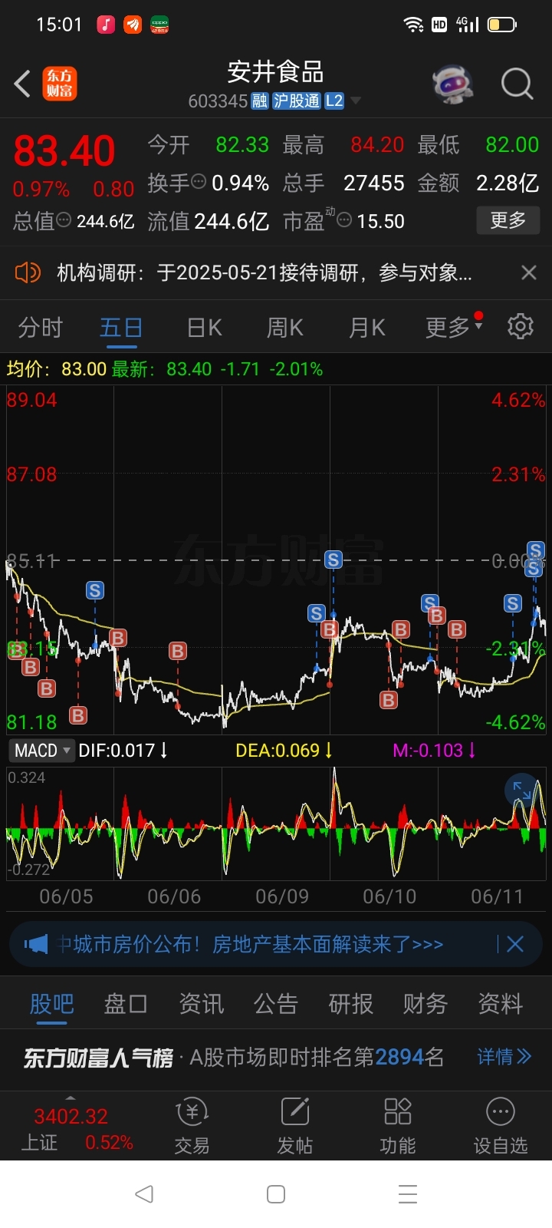
Task: Switch to 月K chart tab
Action: [x=366, y=328]
